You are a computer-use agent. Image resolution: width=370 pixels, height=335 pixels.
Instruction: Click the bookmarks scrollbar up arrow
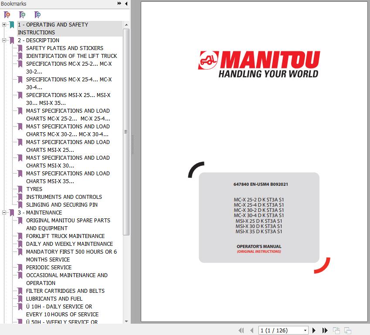(126, 25)
